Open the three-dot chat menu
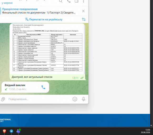 click(x=83, y=1)
